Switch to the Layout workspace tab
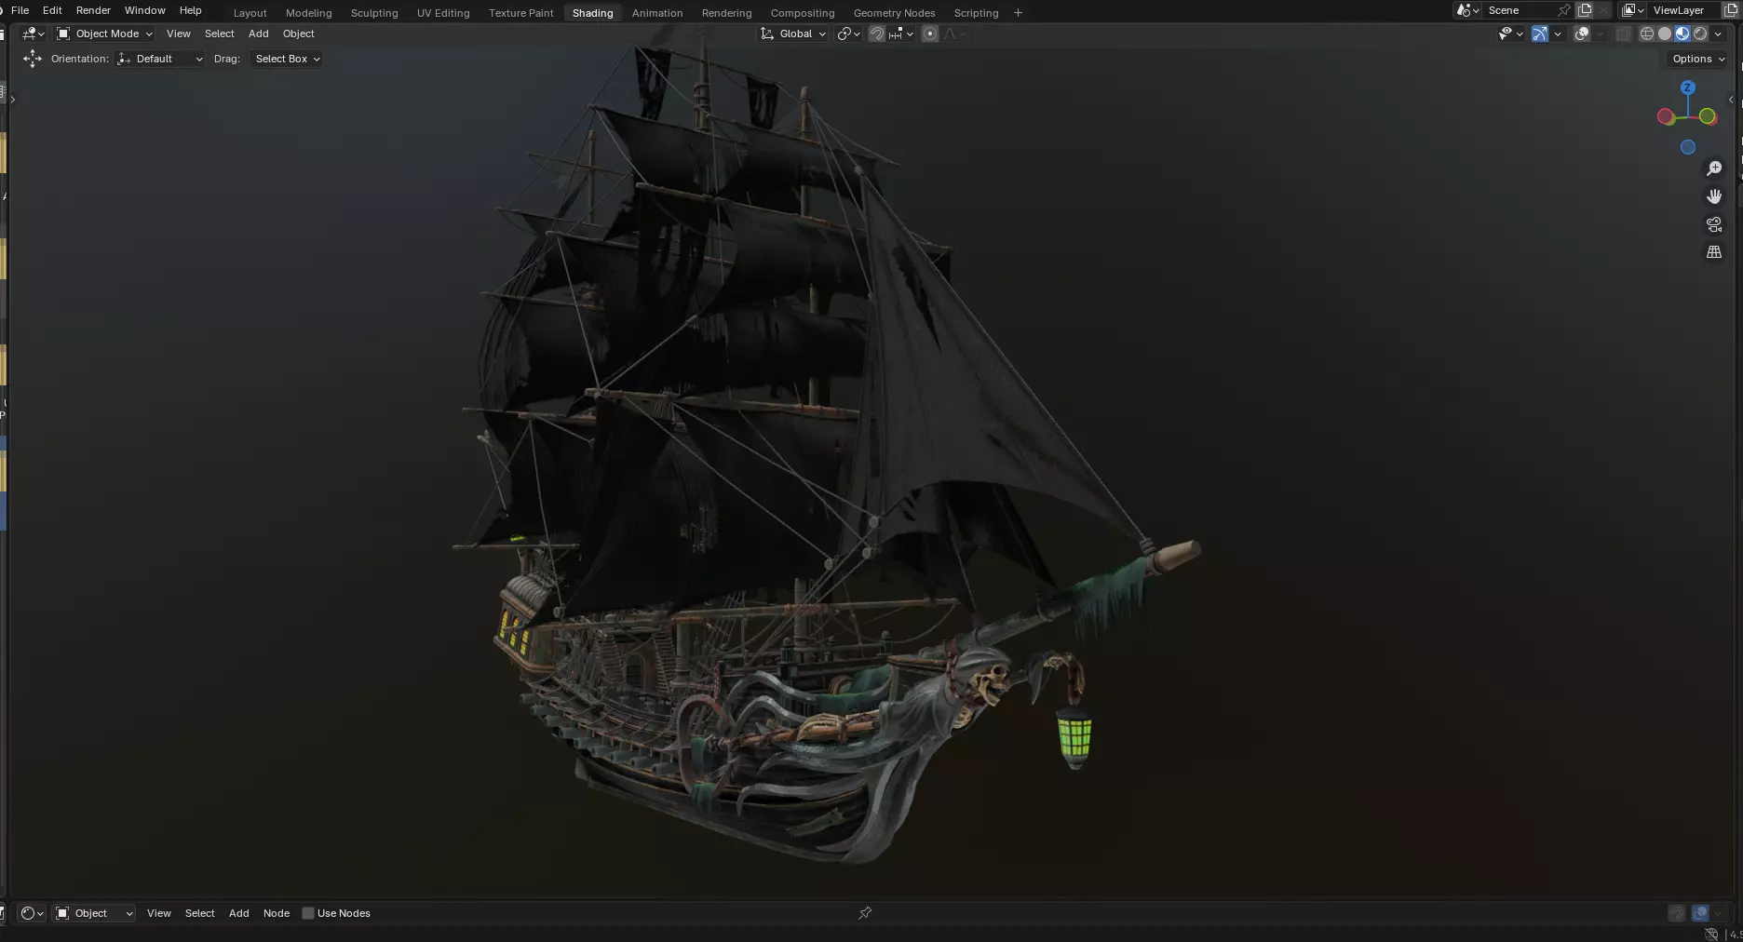The image size is (1743, 942). point(250,13)
